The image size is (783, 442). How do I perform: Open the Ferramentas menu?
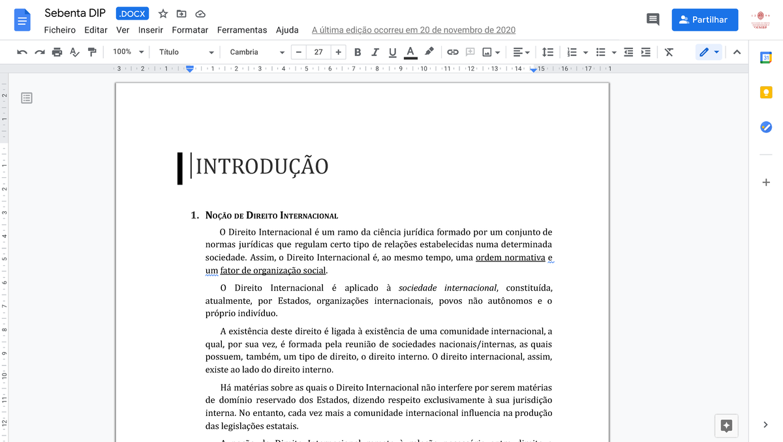coord(242,29)
